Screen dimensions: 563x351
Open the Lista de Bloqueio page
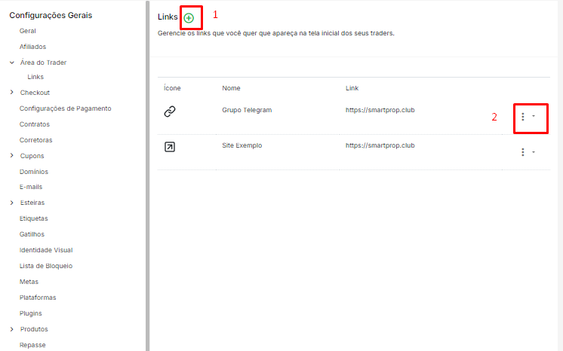tap(45, 266)
